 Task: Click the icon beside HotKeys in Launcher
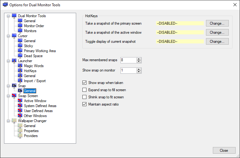point(20,71)
